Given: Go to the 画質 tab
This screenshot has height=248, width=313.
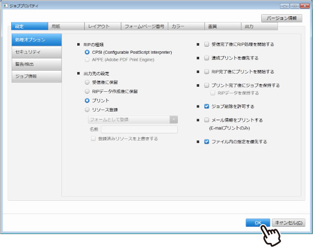Looking at the screenshot, I should coord(223,26).
